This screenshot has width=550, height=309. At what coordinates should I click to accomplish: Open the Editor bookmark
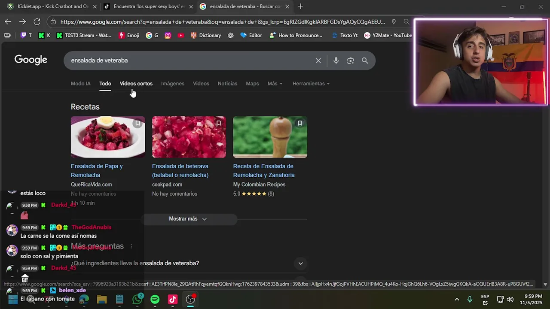click(x=251, y=35)
